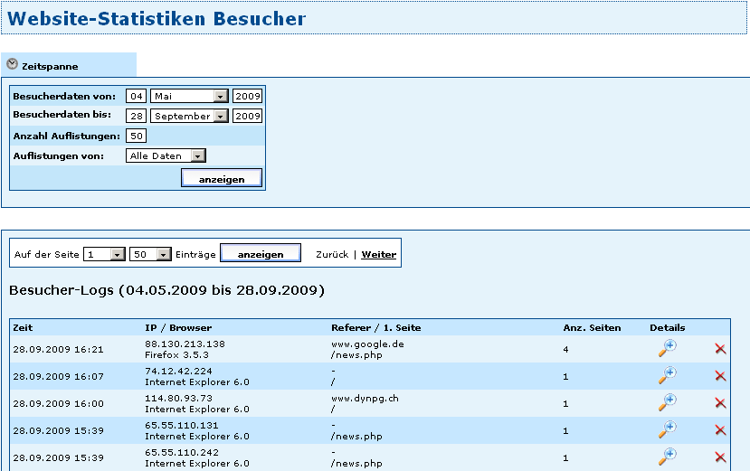This screenshot has width=750, height=471.
Task: Click anzeigen button in the Zeitspanne form
Action: 222,179
